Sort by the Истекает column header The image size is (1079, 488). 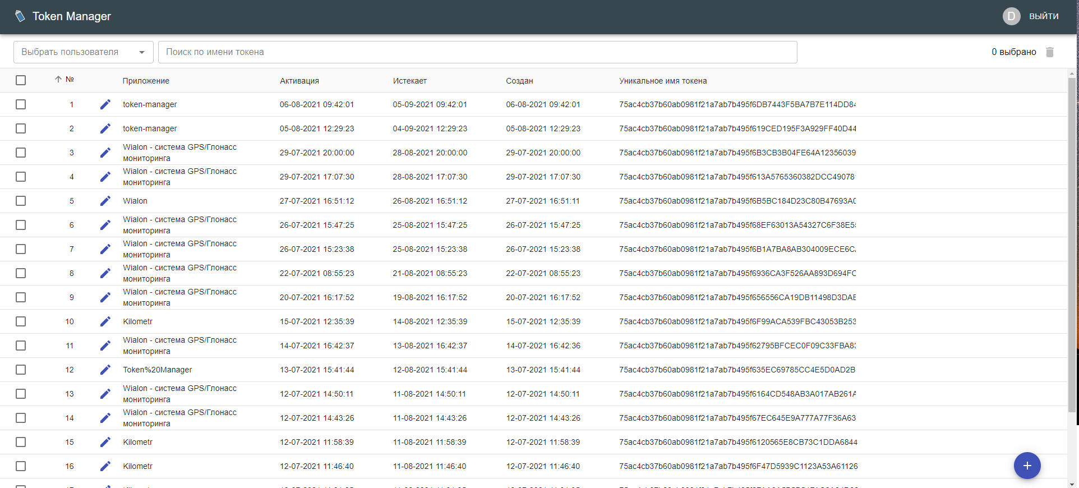tap(409, 81)
